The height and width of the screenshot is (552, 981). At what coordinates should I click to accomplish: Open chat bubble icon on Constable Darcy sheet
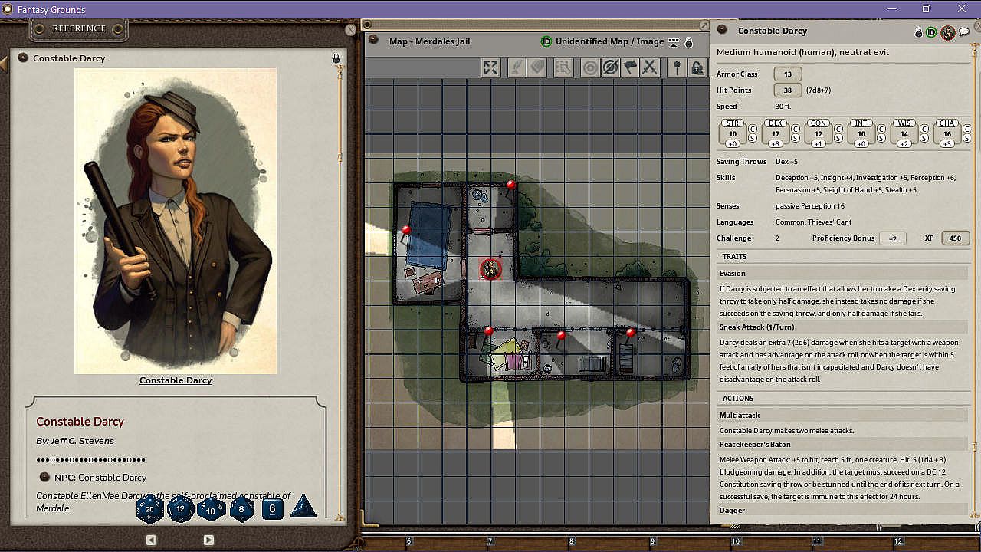[964, 32]
